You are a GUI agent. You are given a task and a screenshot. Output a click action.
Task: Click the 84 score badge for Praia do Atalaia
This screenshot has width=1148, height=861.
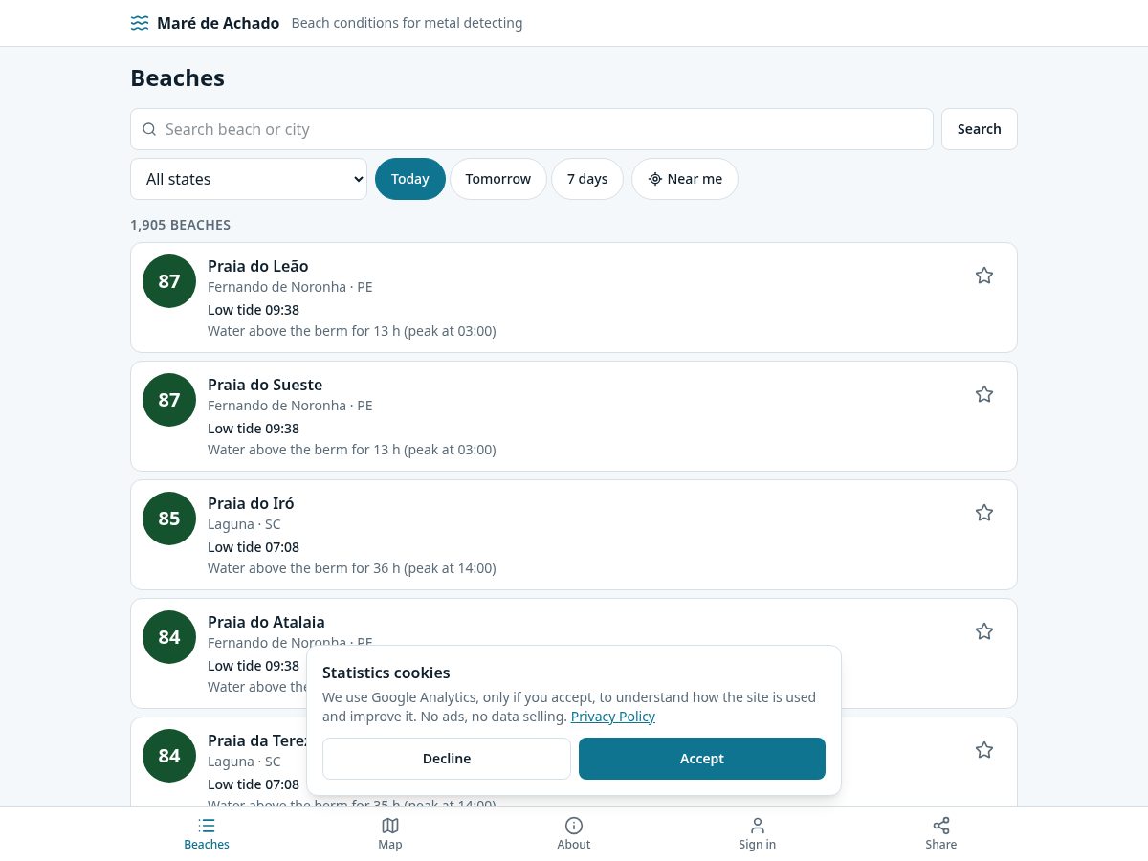169,637
